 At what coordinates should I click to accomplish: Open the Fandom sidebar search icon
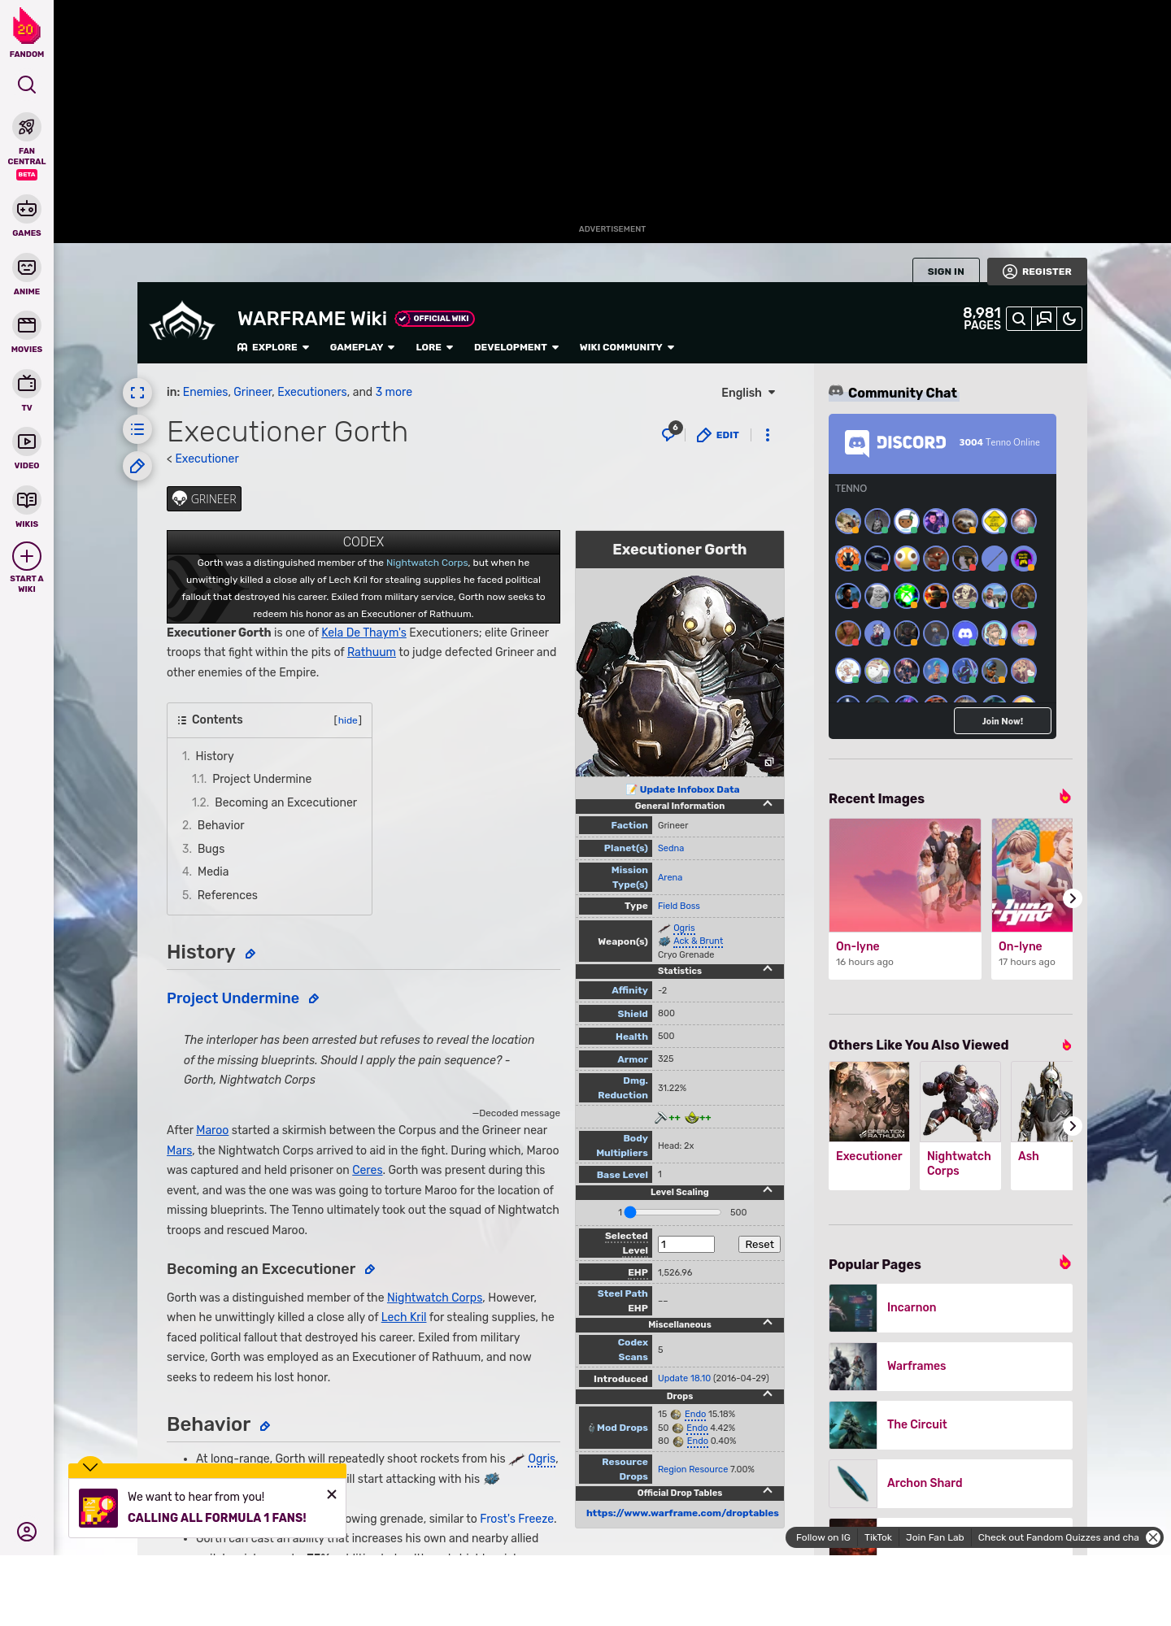(27, 85)
